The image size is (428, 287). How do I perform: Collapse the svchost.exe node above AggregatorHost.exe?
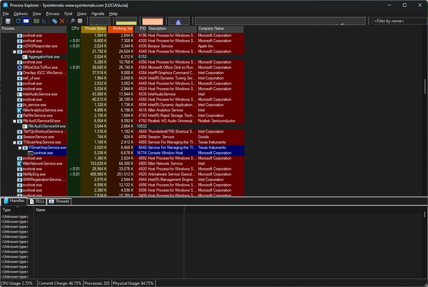click(x=15, y=52)
